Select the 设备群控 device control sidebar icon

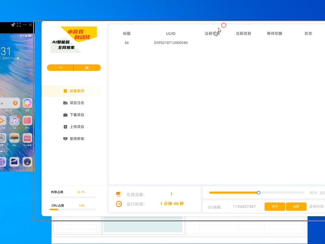point(65,91)
